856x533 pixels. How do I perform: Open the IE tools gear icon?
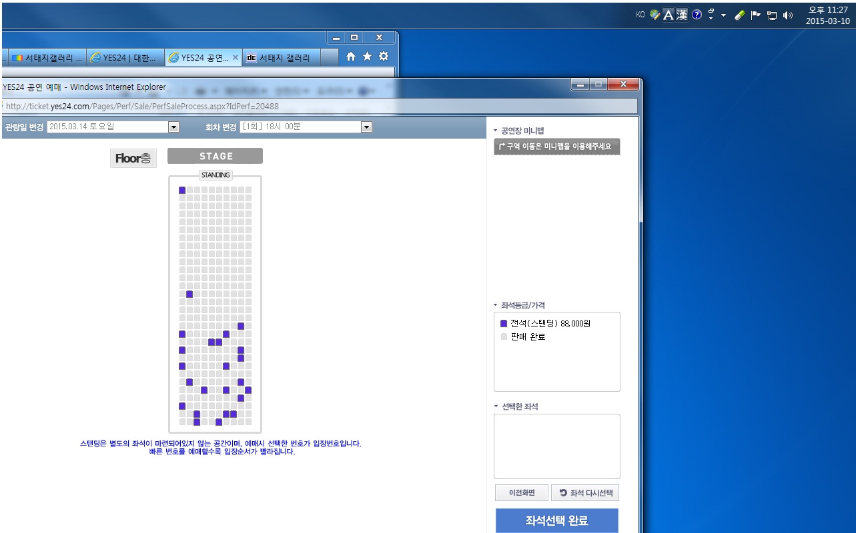click(384, 57)
